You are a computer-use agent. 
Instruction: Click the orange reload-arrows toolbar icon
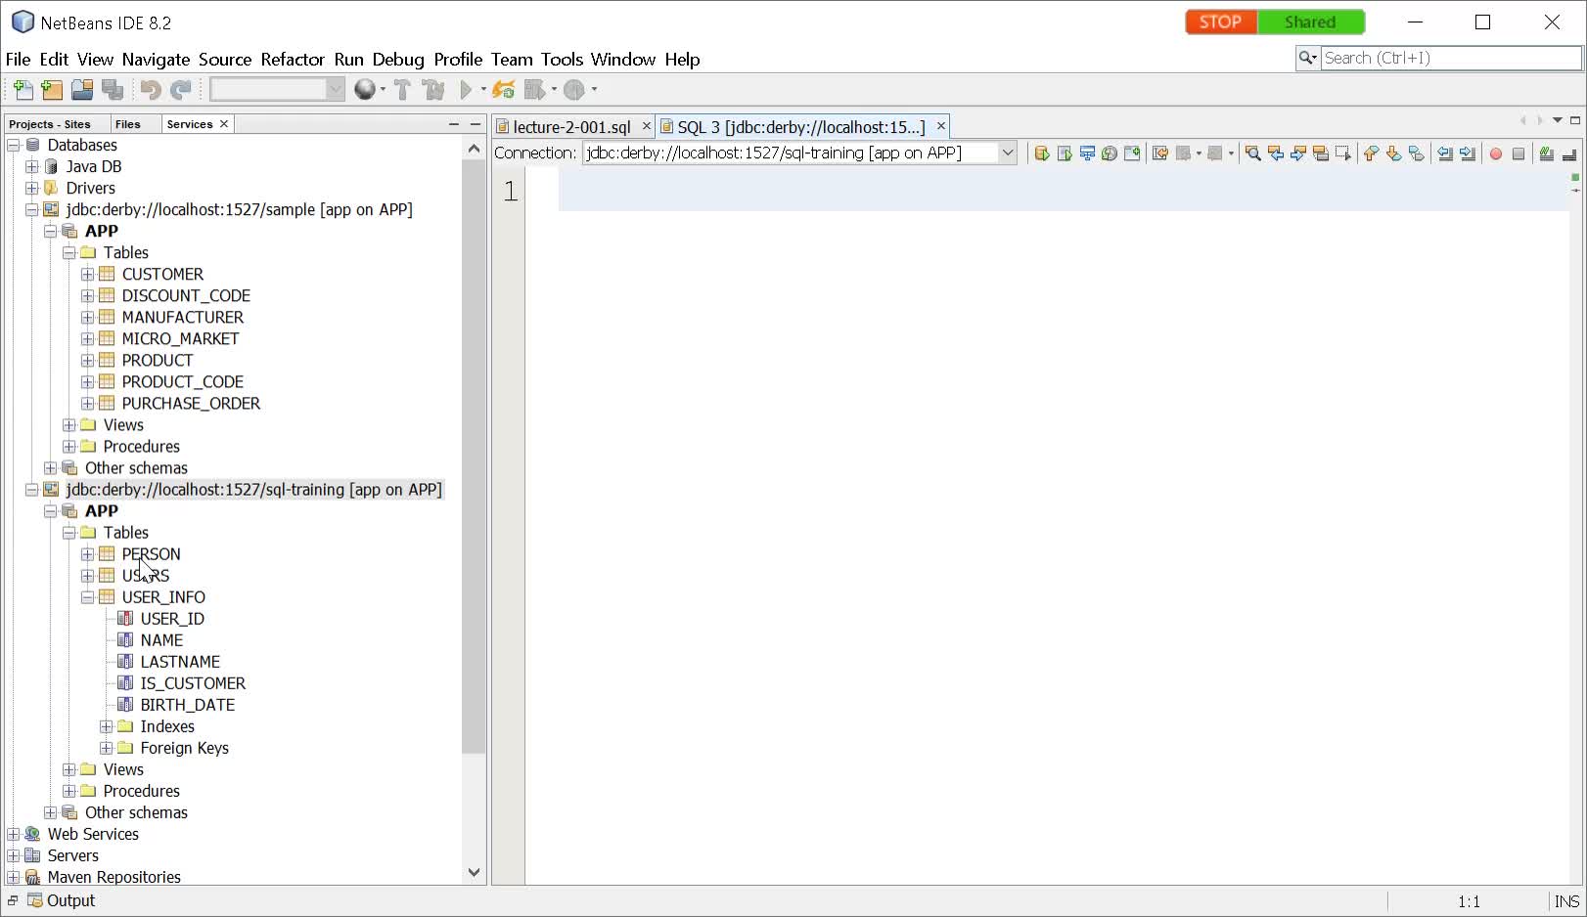tap(504, 90)
